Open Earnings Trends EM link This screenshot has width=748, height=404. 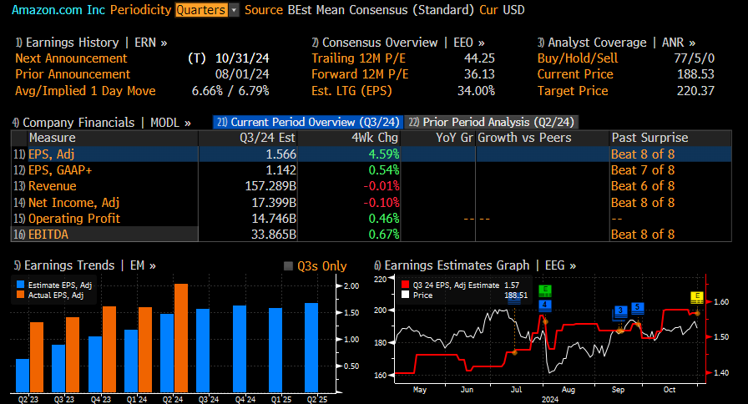pyautogui.click(x=85, y=265)
